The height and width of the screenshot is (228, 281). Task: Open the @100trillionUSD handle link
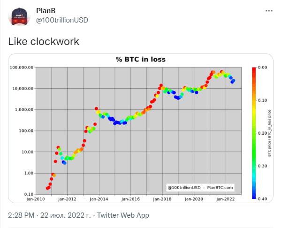pyautogui.click(x=62, y=20)
